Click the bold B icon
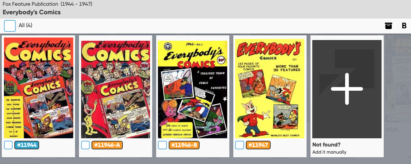Image resolution: width=411 pixels, height=164 pixels. point(404,26)
